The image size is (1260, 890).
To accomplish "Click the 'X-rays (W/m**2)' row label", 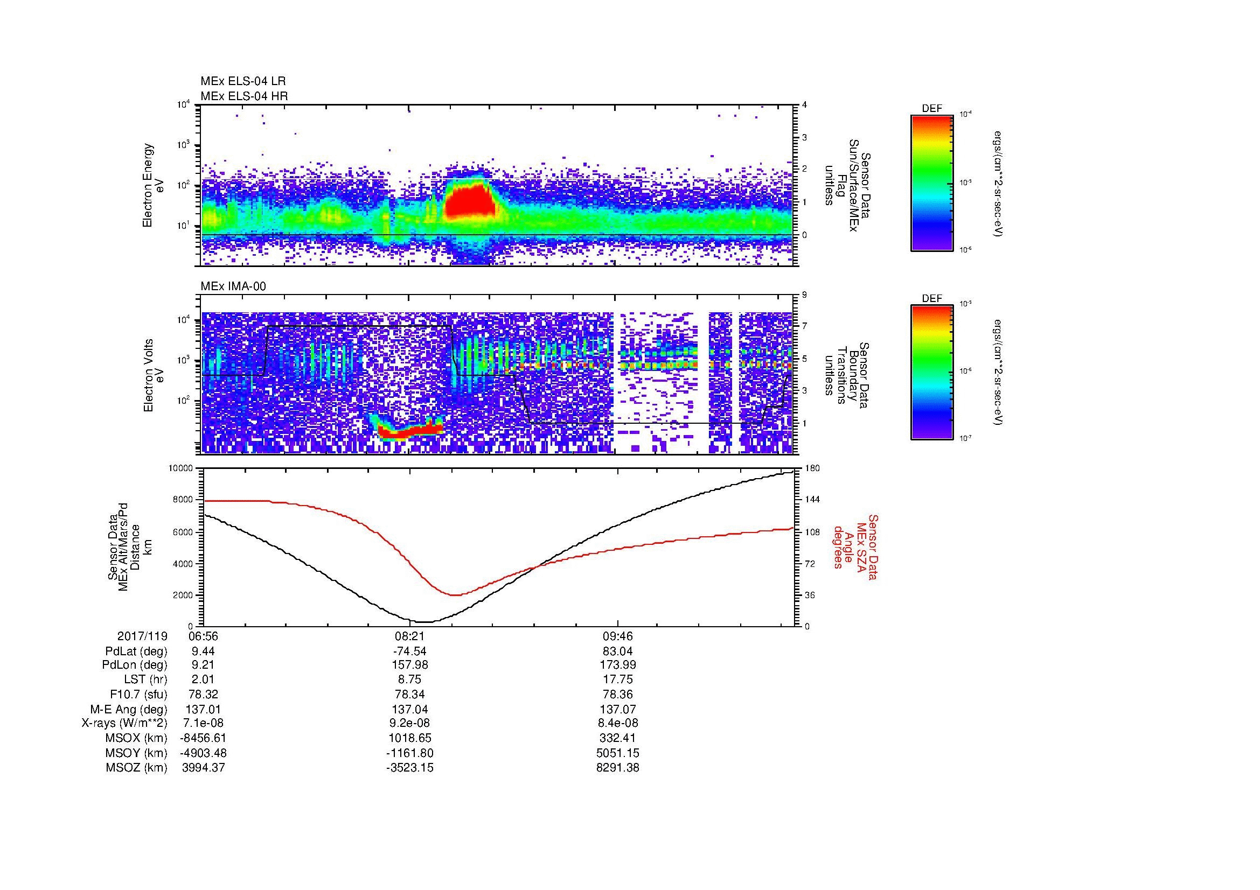I will point(124,724).
